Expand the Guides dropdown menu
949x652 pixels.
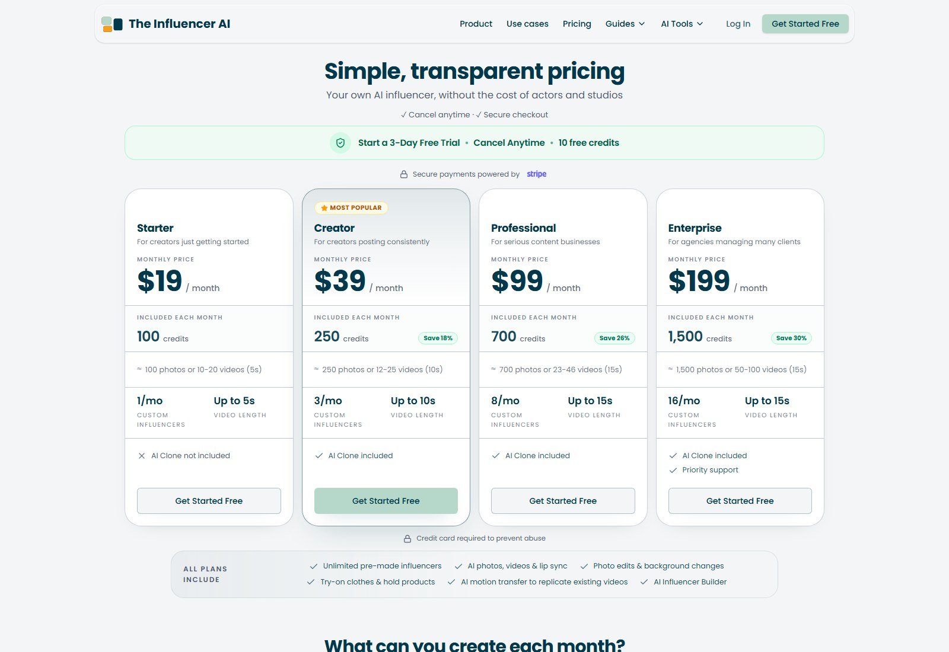click(625, 24)
